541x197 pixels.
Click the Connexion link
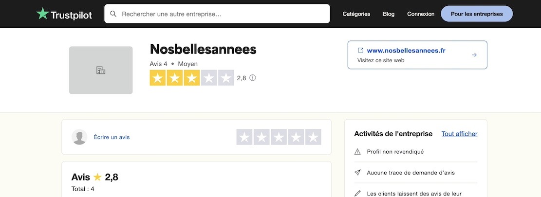click(421, 14)
